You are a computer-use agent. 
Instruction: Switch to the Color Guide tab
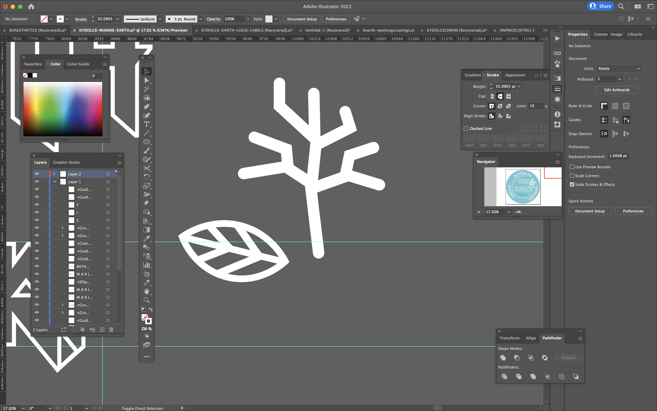(x=78, y=64)
